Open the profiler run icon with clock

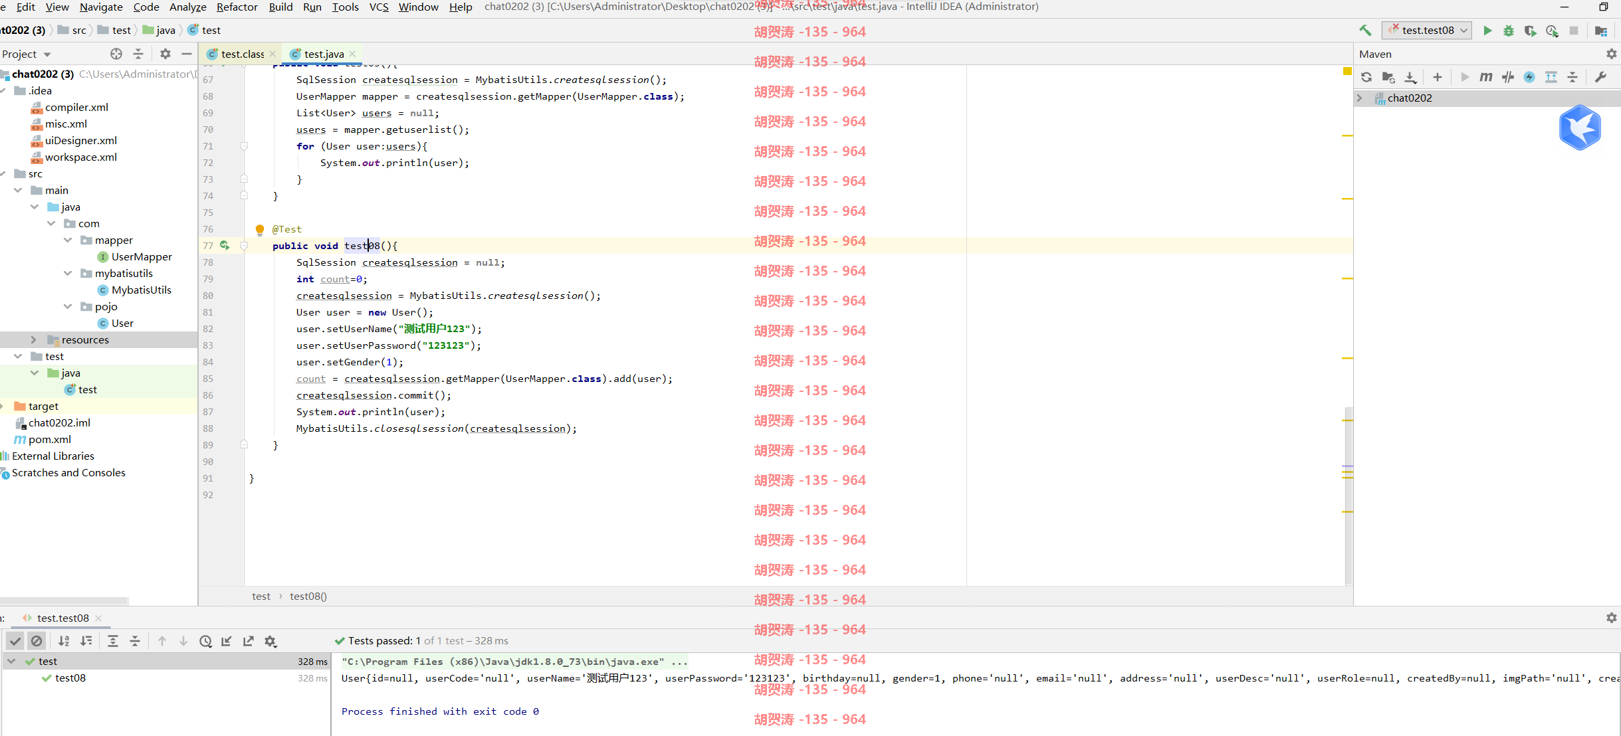[x=1552, y=31]
